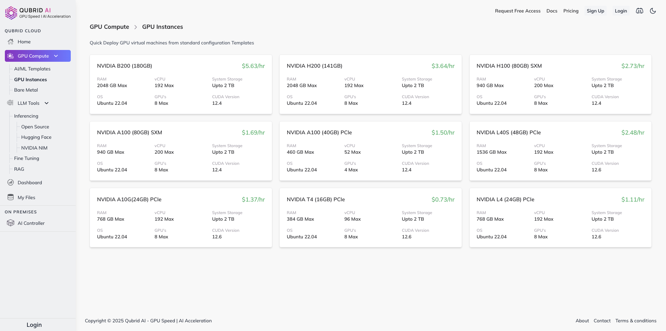Select Inferencing in sidebar
Image resolution: width=666 pixels, height=331 pixels.
(26, 116)
